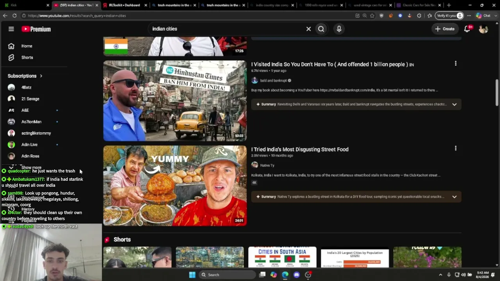Close the indian cities YouTube tab
The height and width of the screenshot is (281, 500).
[x=97, y=5]
